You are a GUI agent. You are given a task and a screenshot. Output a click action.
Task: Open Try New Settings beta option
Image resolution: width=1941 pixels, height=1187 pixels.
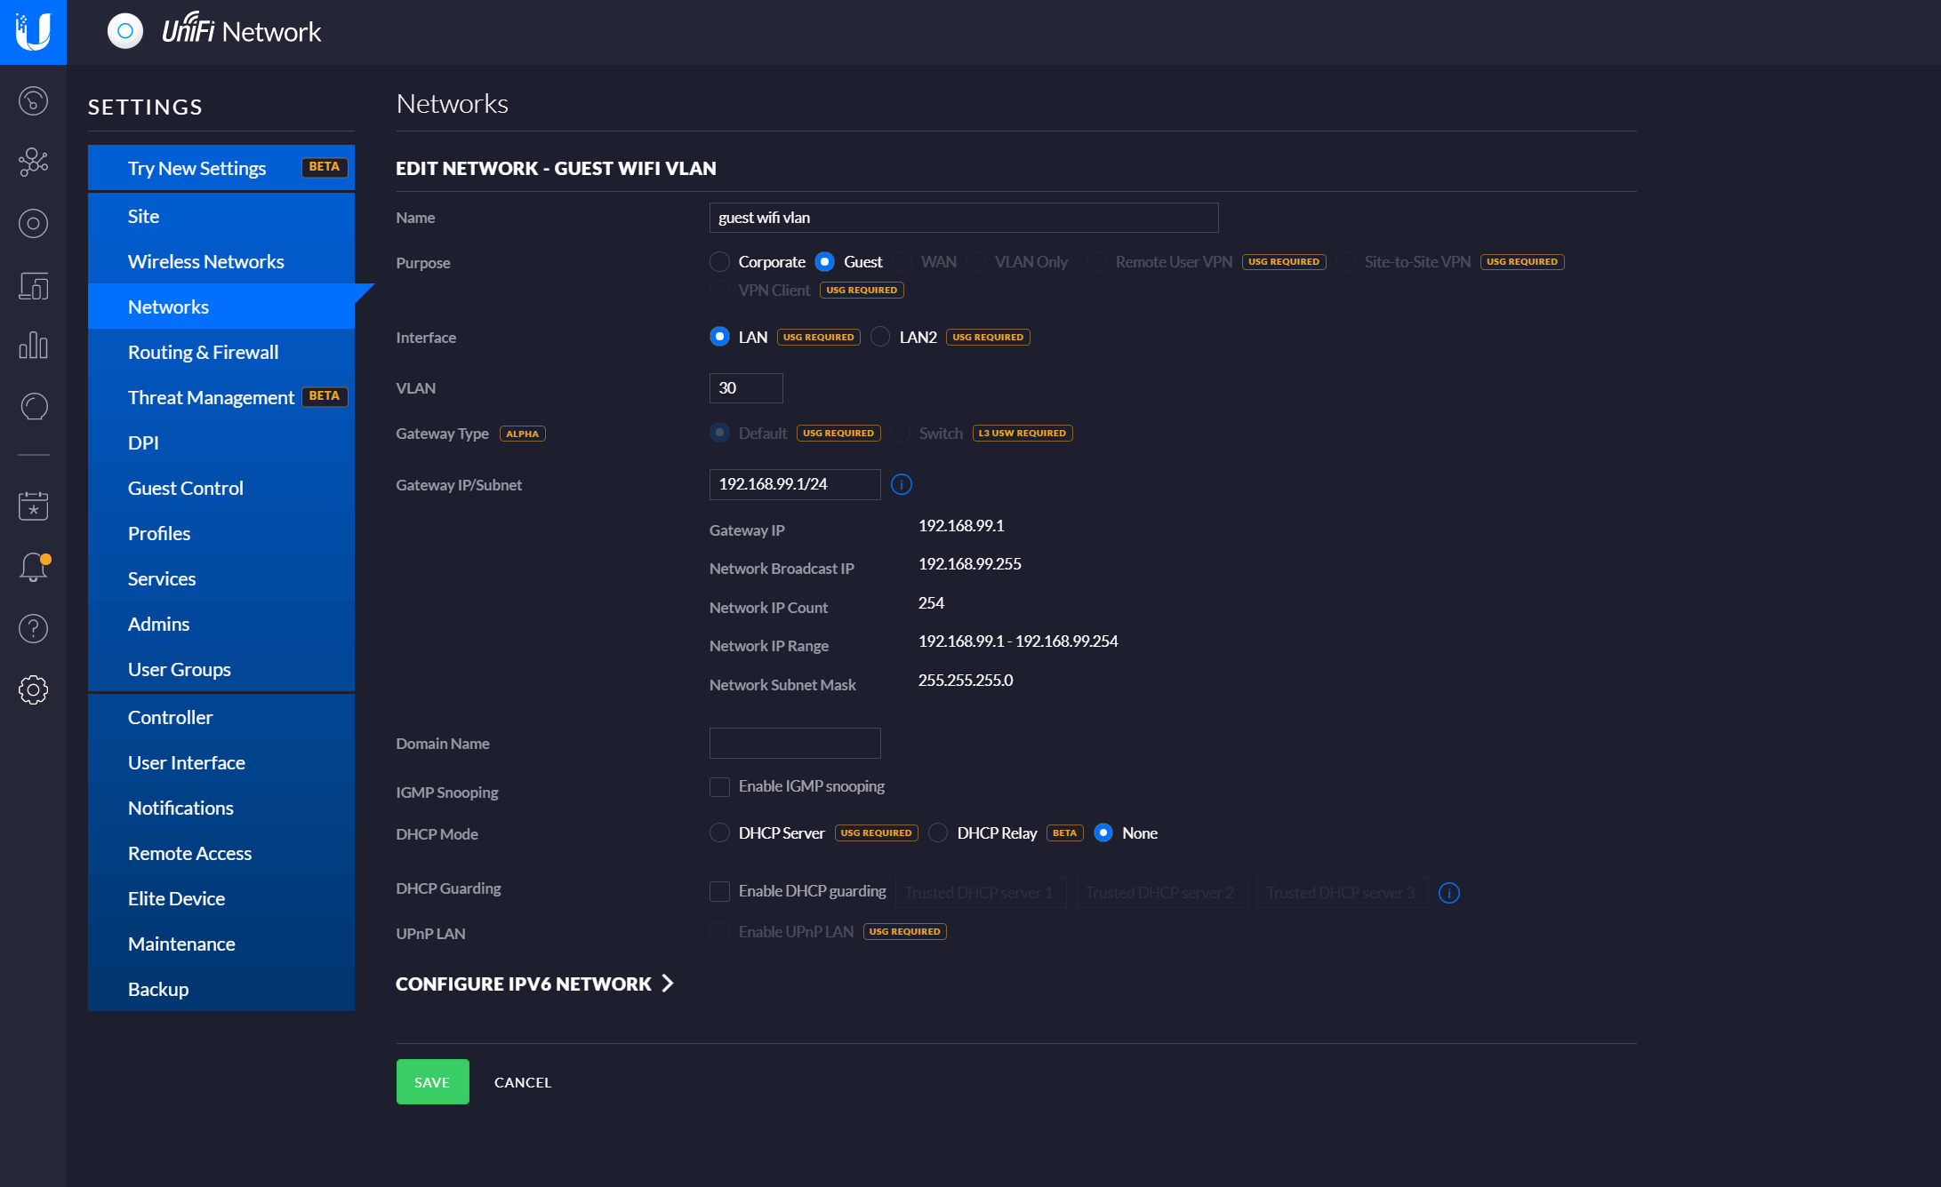coord(197,168)
